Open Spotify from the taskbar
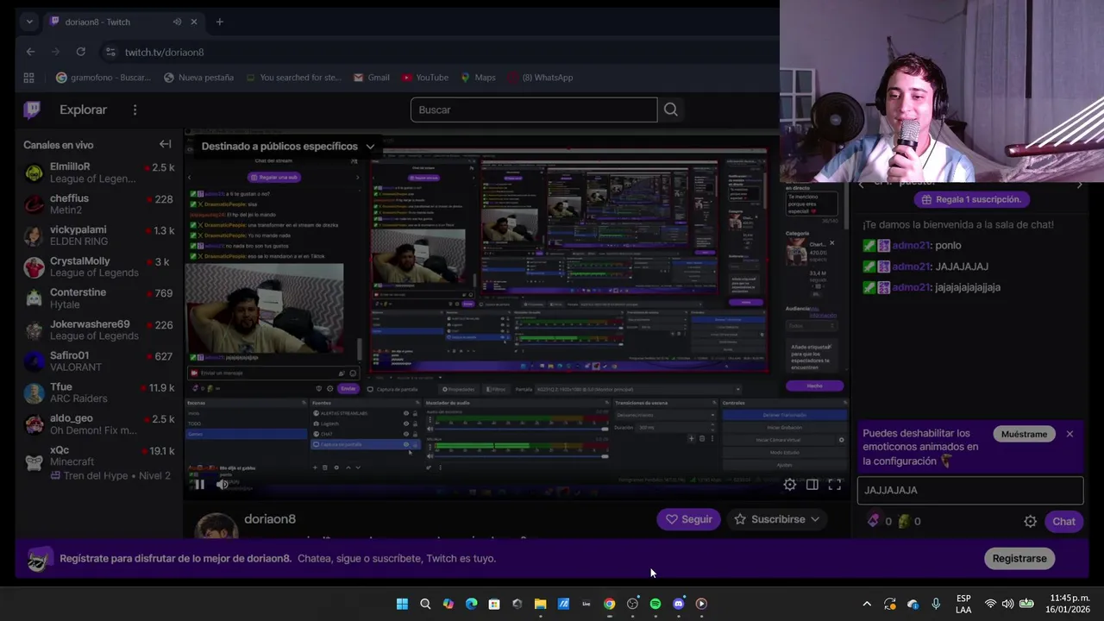Viewport: 1104px width, 621px height. [x=655, y=604]
